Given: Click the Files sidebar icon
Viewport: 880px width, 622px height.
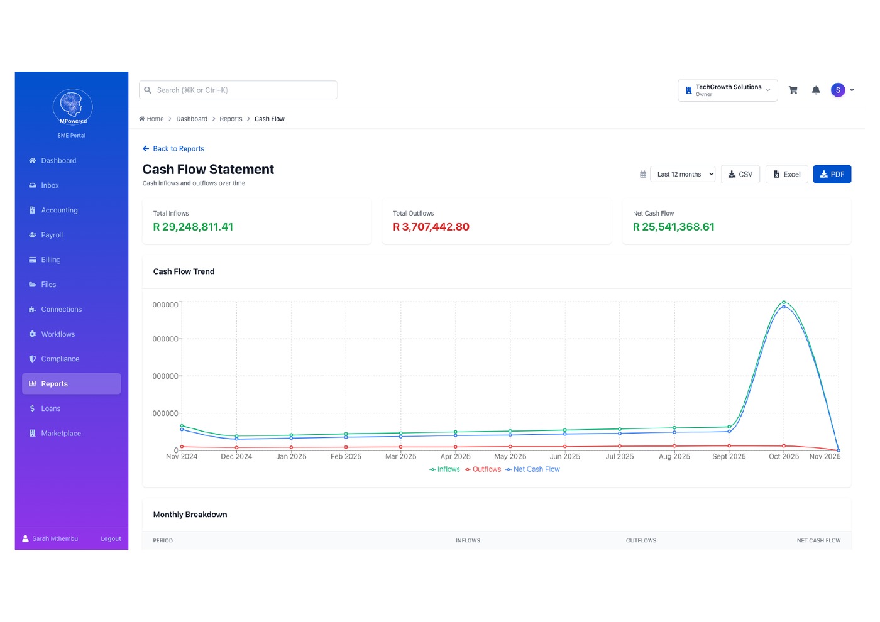Looking at the screenshot, I should pos(33,284).
